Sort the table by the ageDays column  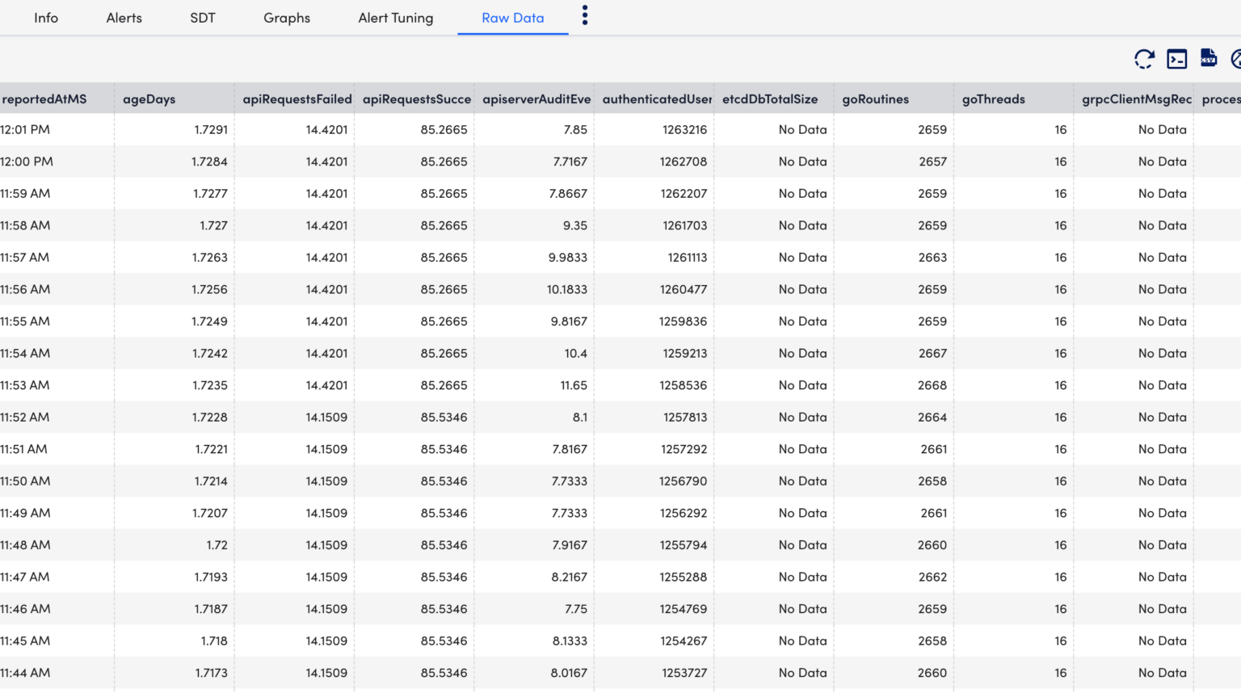pos(149,99)
